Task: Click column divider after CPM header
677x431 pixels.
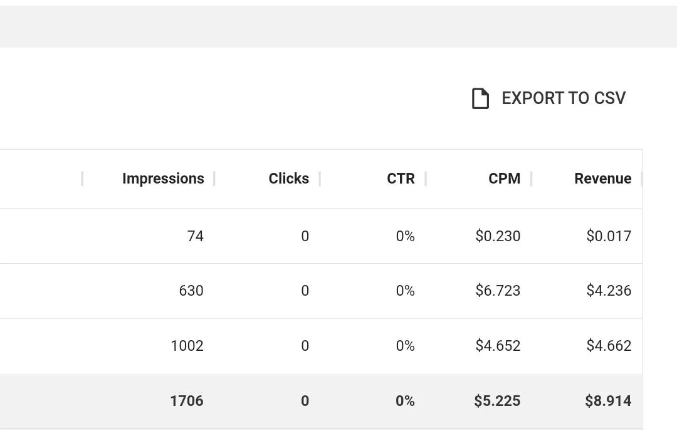Action: click(x=532, y=179)
